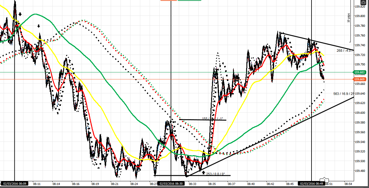Select the 253 / 0.0 / 0° support line label
369x188 pixels.
(x=215, y=174)
